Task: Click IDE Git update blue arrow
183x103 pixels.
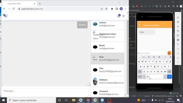Action: [x=146, y=6]
